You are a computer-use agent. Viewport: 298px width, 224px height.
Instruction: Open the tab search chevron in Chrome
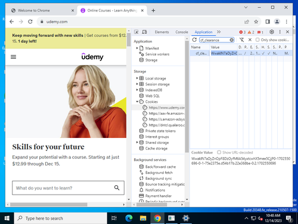point(246,7)
